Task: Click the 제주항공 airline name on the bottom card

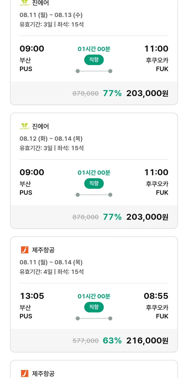Action: click(43, 373)
